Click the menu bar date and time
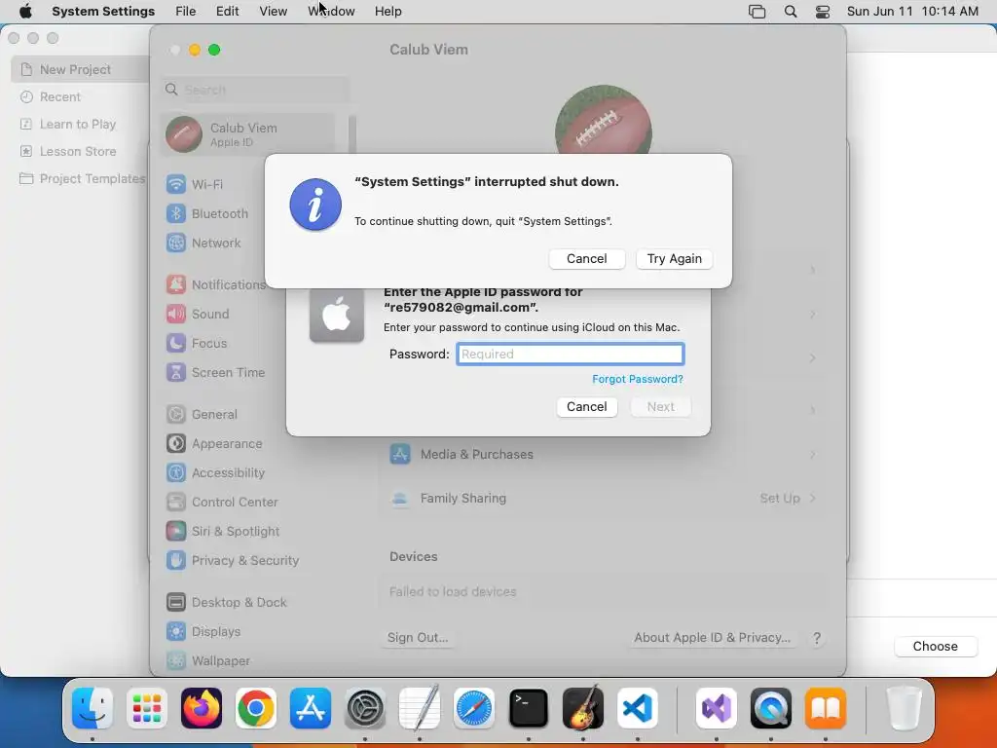 pyautogui.click(x=912, y=12)
